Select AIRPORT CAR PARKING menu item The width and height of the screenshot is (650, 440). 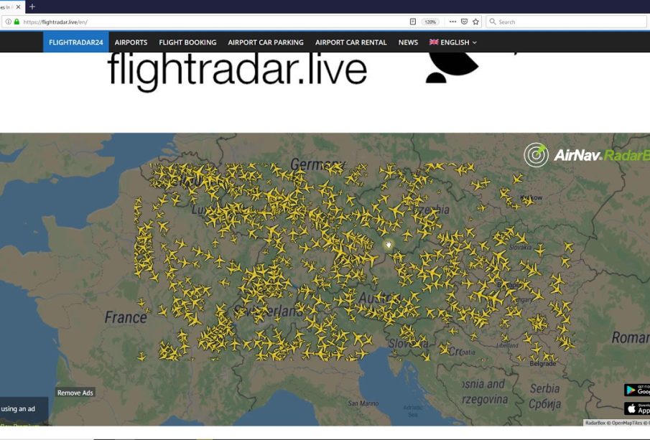point(266,42)
